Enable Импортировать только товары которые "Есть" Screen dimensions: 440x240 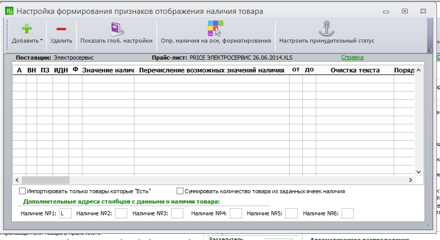pos(22,191)
